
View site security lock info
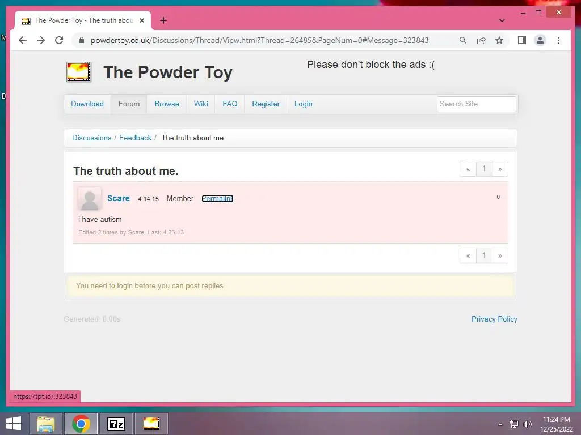pos(82,40)
